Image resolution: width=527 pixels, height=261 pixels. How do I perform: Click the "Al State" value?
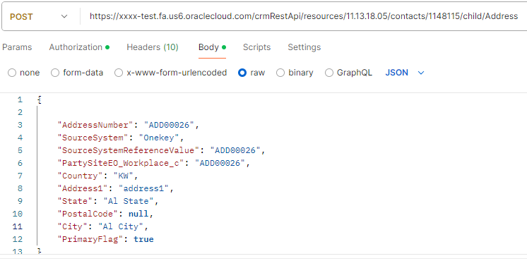point(129,201)
